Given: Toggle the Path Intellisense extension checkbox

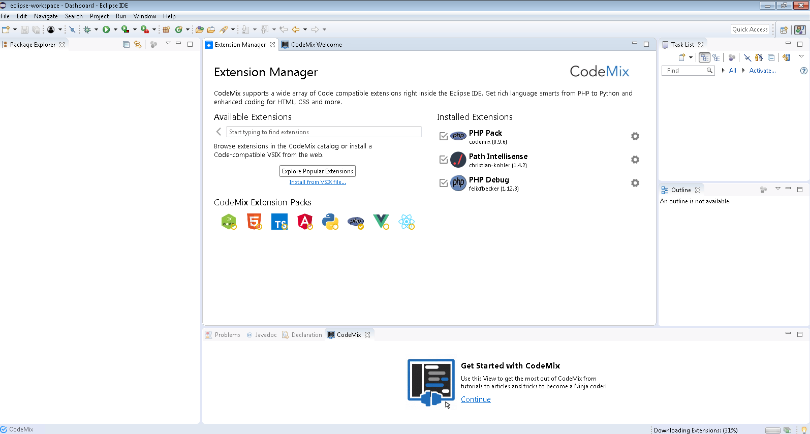Looking at the screenshot, I should [444, 160].
